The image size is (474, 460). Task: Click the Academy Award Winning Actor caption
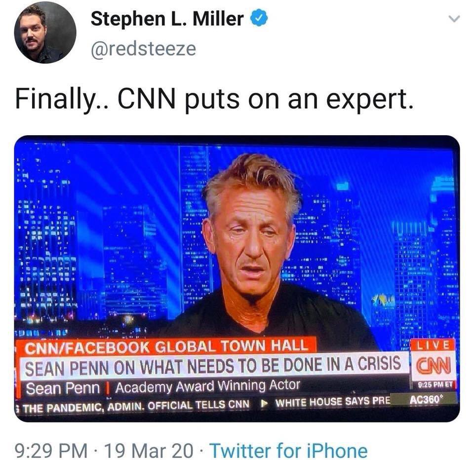coord(207,386)
